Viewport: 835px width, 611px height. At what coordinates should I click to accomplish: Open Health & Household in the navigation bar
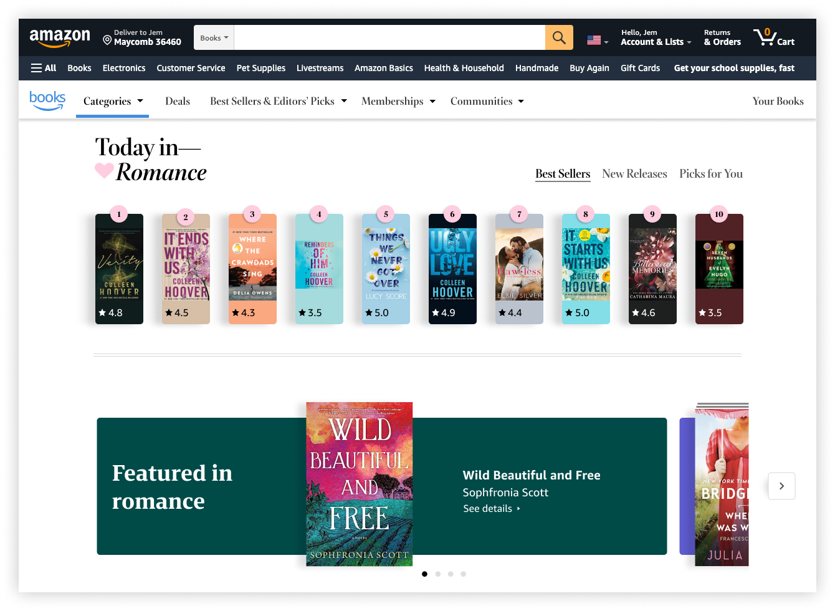464,68
